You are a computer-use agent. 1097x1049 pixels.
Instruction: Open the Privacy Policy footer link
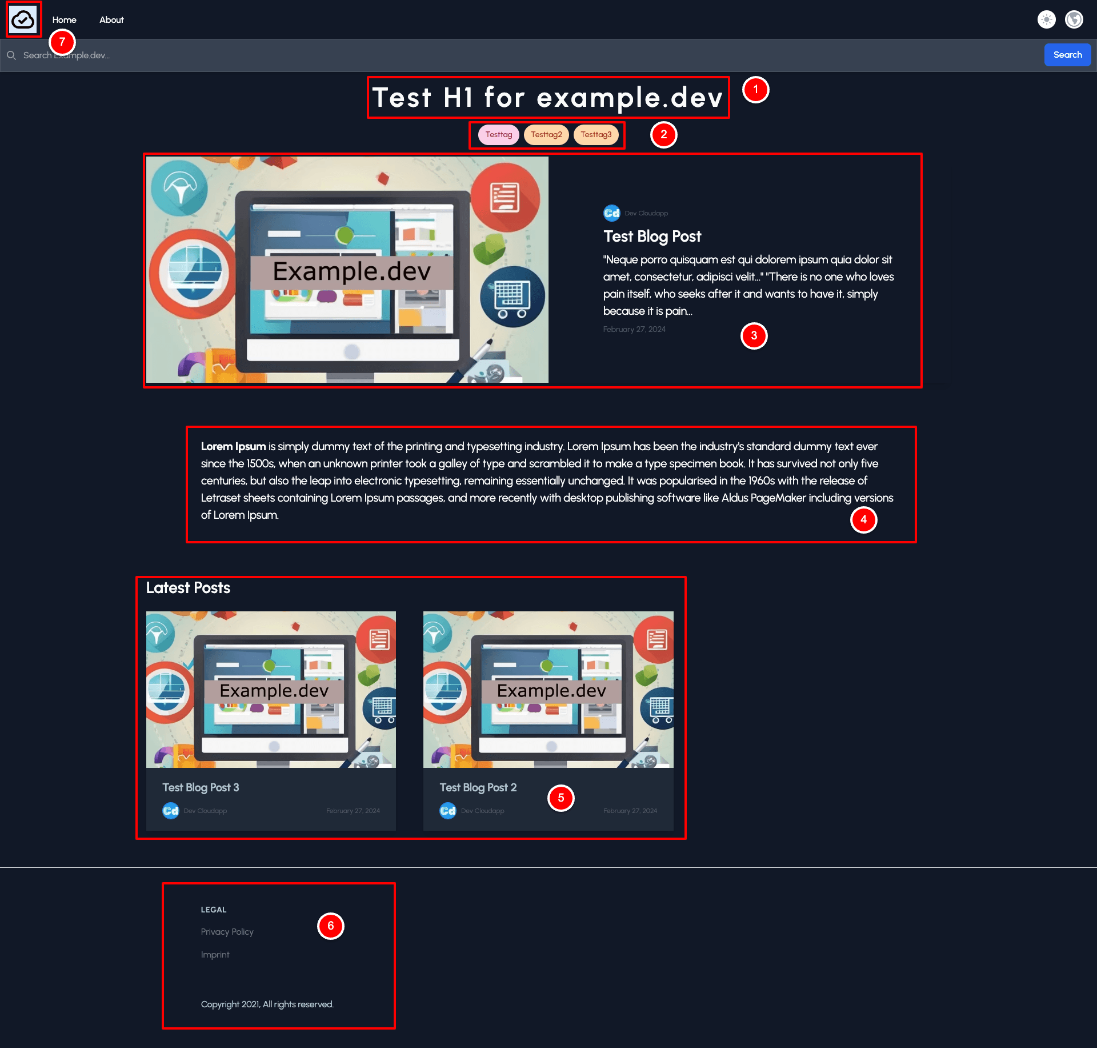(x=227, y=932)
